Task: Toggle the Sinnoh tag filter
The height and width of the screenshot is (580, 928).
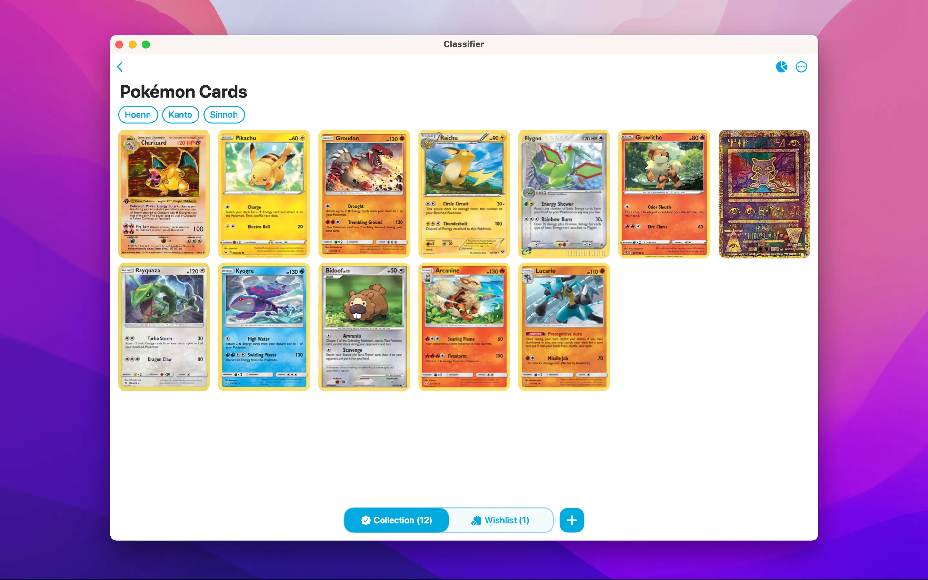Action: tap(224, 115)
